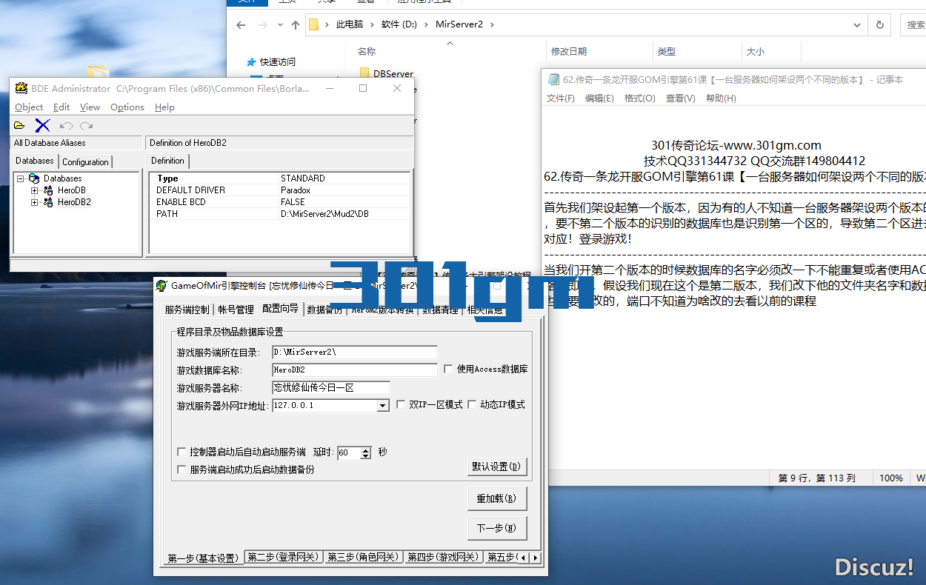Open Notepad 编辑(E) menu
The height and width of the screenshot is (585, 926).
(599, 98)
